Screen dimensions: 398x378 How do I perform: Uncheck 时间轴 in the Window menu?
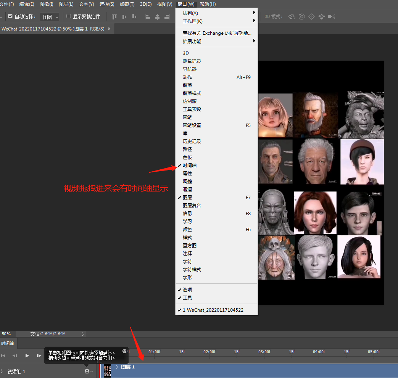click(x=190, y=166)
